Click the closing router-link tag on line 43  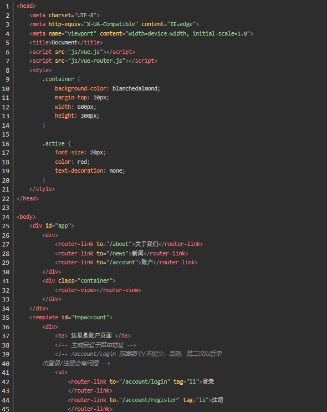coord(90,391)
